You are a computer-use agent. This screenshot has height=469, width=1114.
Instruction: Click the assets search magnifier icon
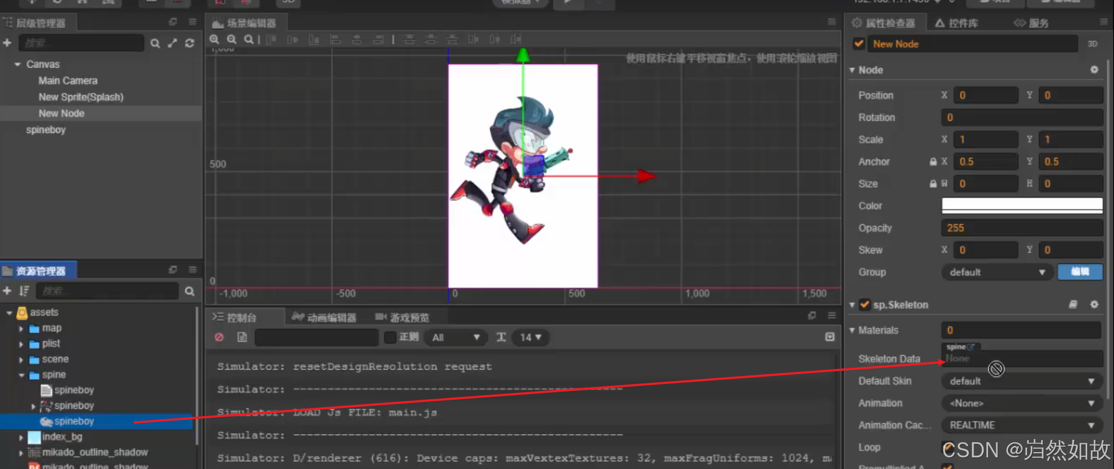[x=189, y=291]
